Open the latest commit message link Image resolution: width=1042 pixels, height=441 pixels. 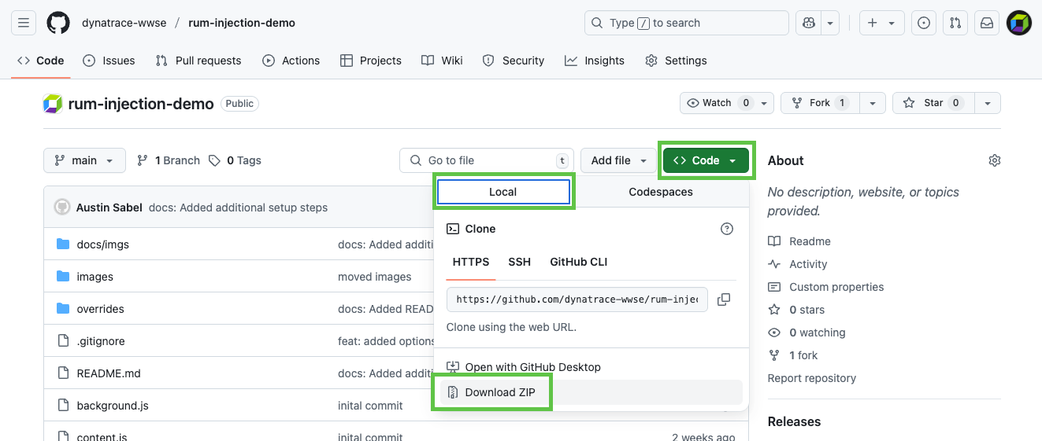coord(238,208)
